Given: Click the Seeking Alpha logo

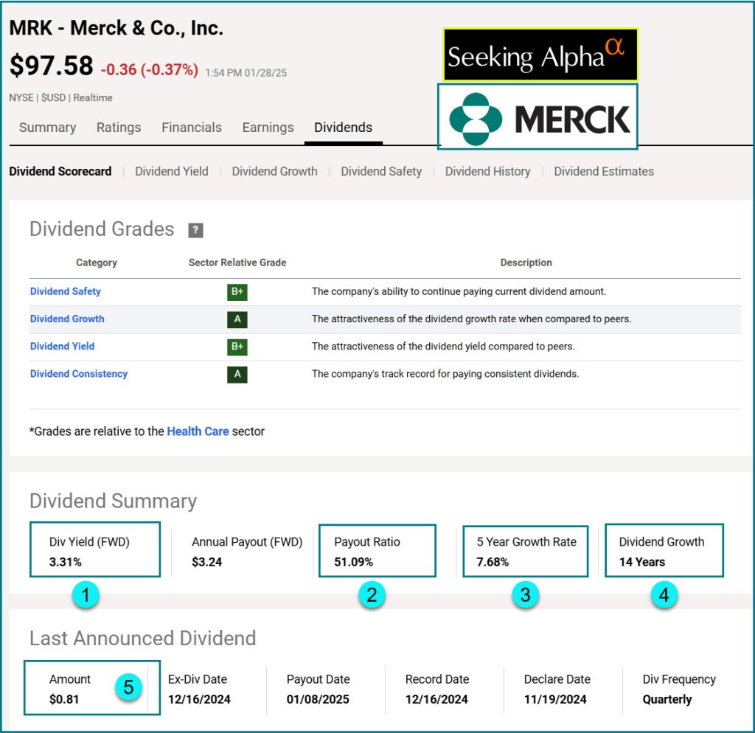Looking at the screenshot, I should click(540, 55).
